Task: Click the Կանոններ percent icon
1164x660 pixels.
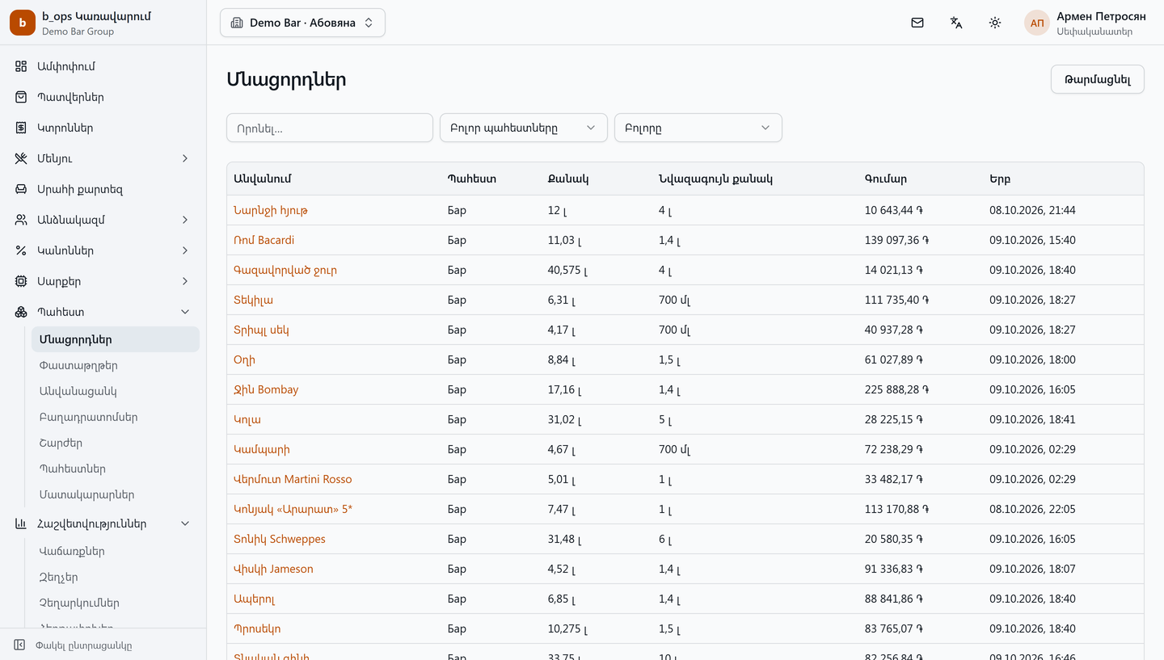Action: pos(21,250)
